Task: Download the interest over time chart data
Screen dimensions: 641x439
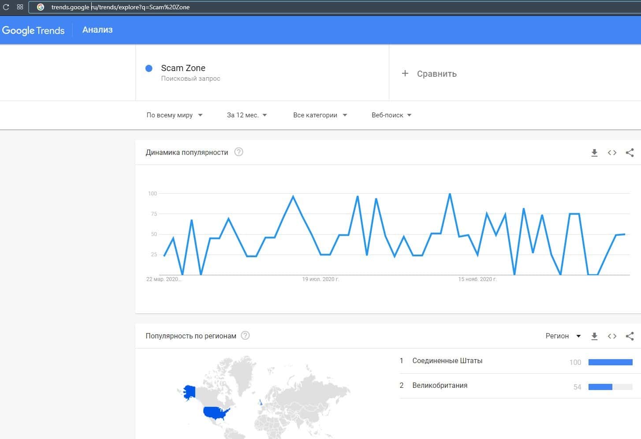Action: coord(594,153)
